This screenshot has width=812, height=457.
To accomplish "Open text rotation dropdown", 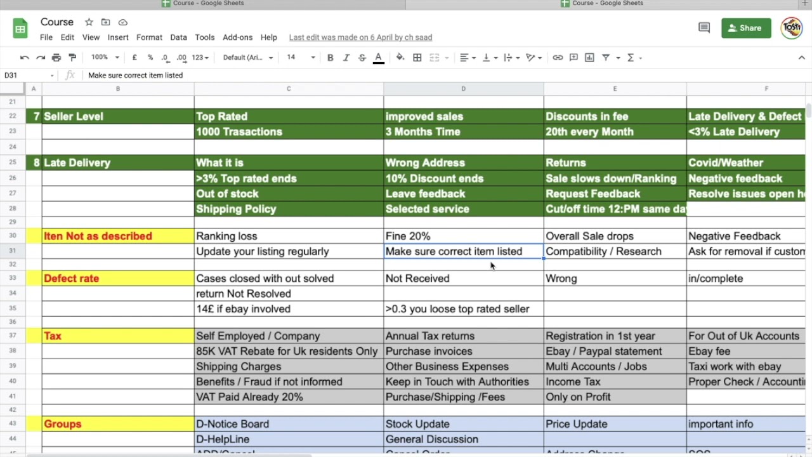I will coord(534,58).
